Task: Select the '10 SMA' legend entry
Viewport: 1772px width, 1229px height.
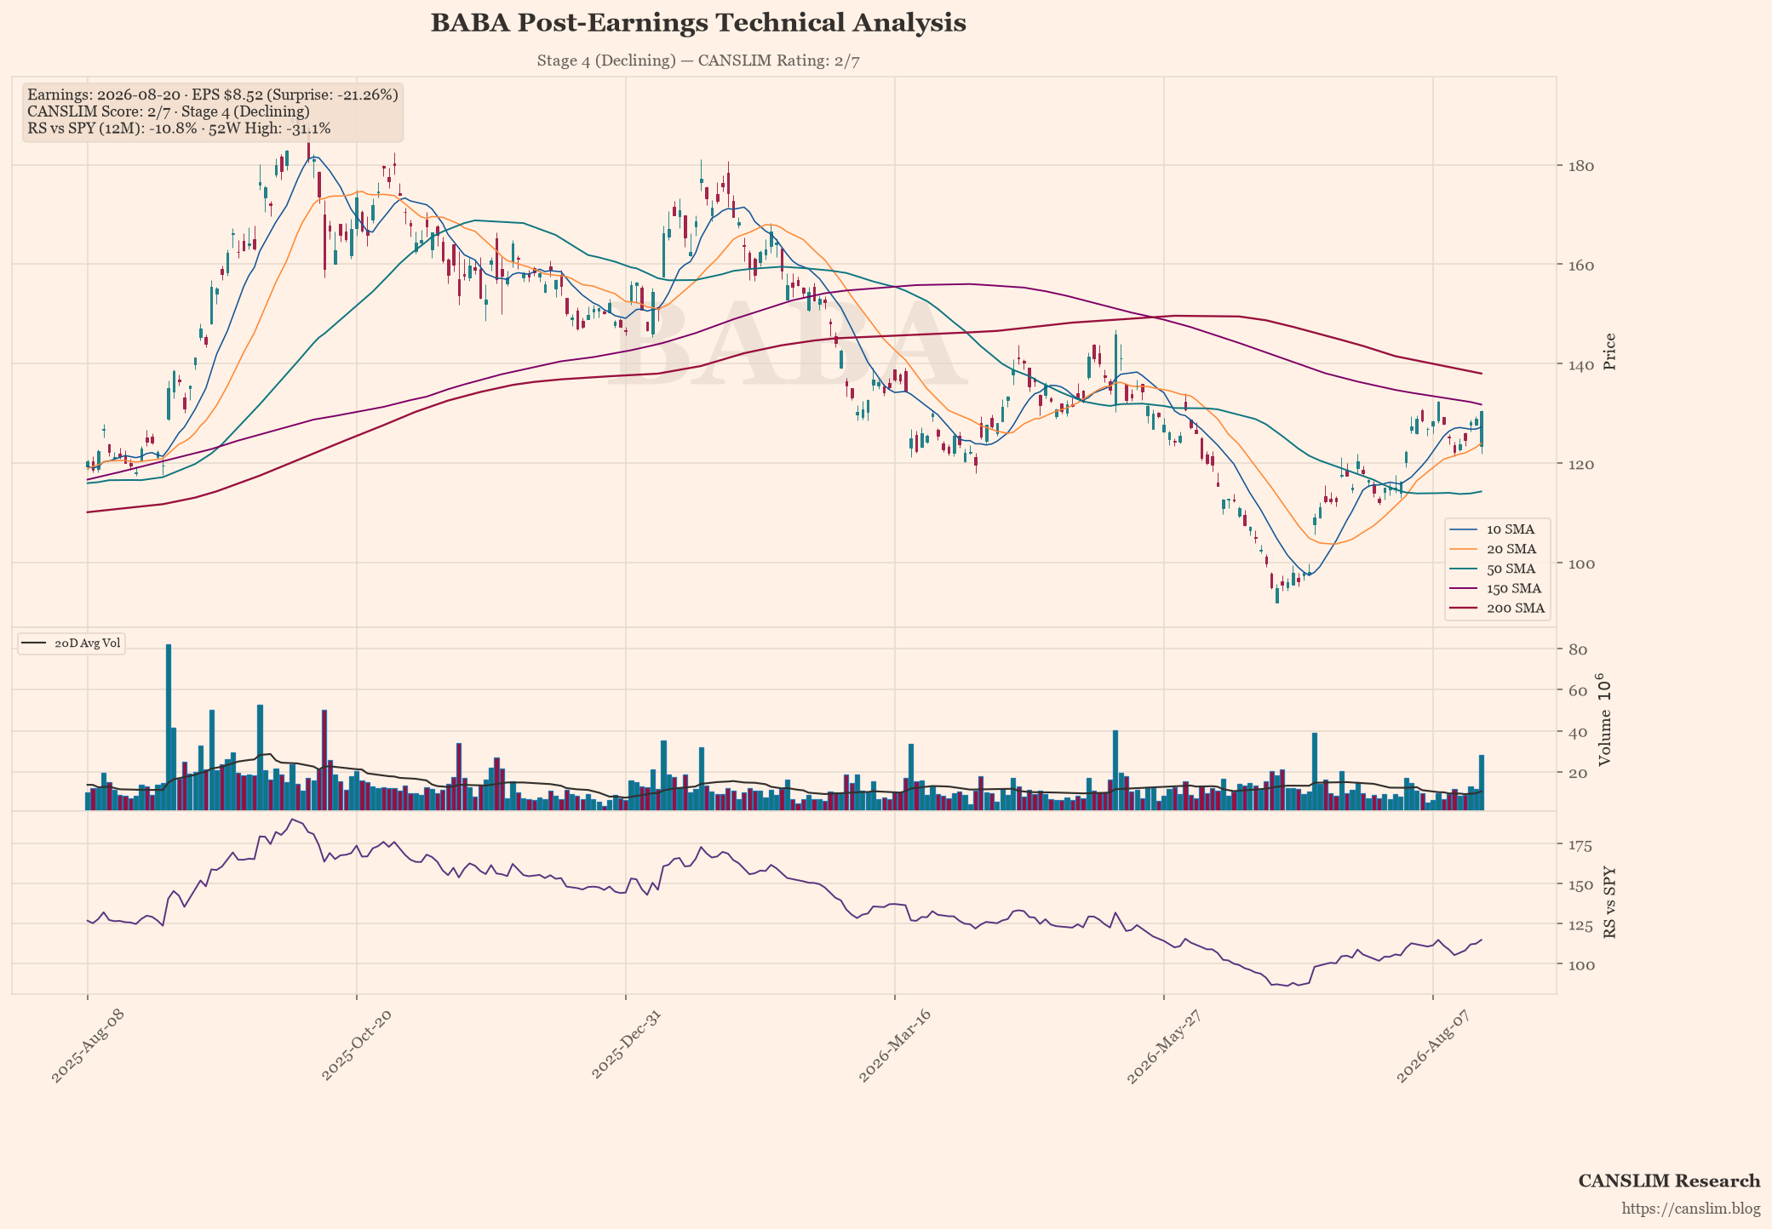Action: click(x=1498, y=529)
